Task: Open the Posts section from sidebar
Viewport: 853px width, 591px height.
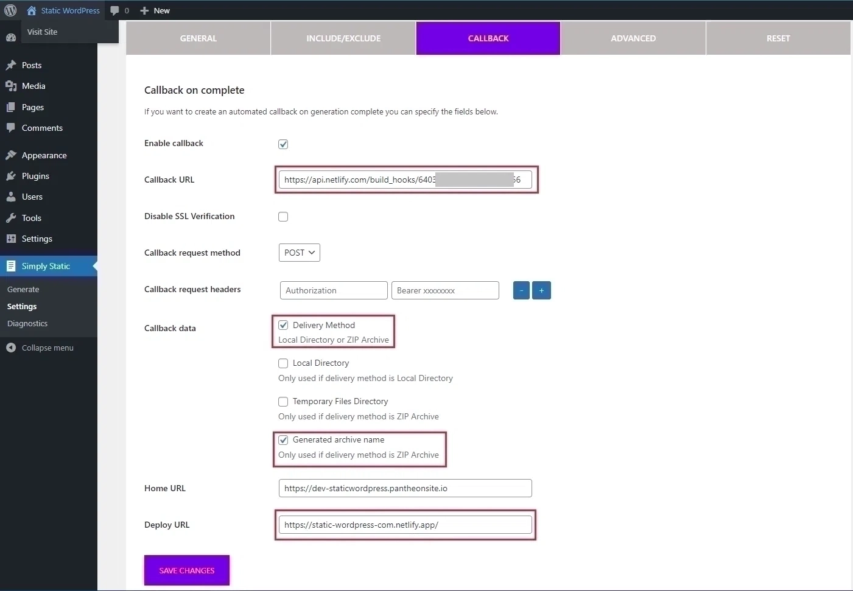Action: tap(30, 65)
